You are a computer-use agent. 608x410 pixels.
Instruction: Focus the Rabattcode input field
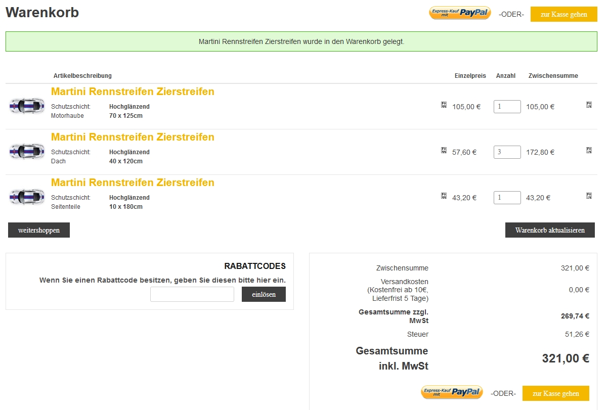[192, 294]
